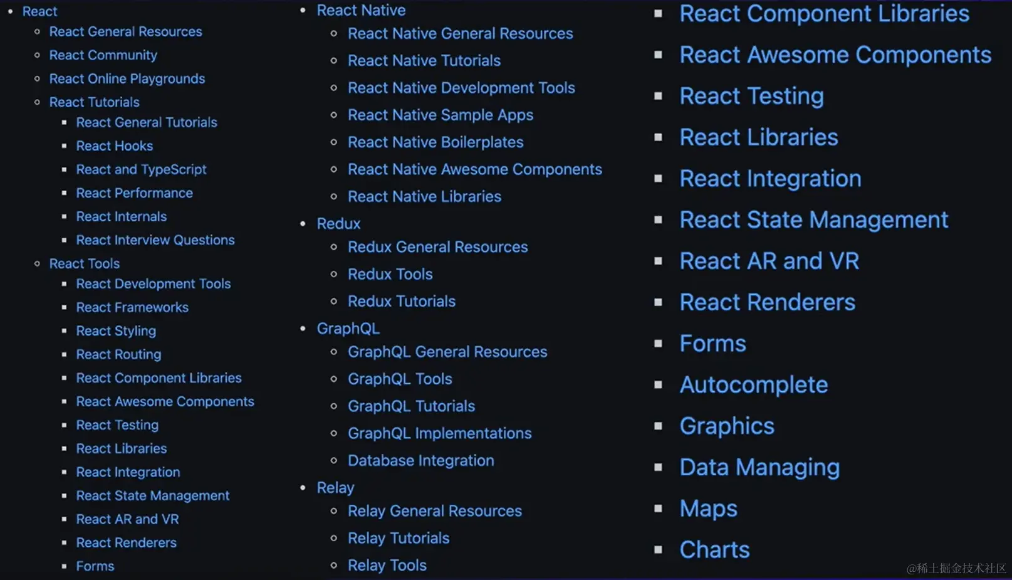This screenshot has height=580, width=1012.
Task: Go to the large-font React Integration link
Action: click(771, 179)
